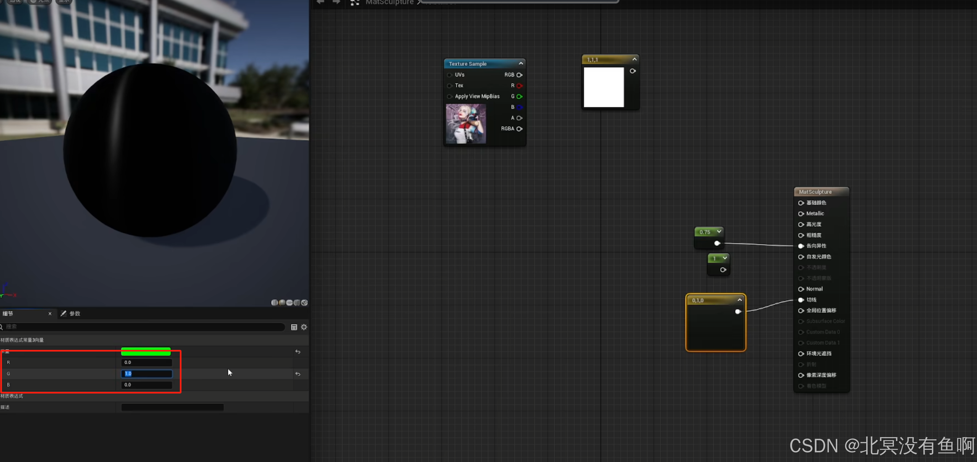Screen dimensions: 977x462
Task: Select the plane preview mesh icon
Action: pyautogui.click(x=289, y=302)
